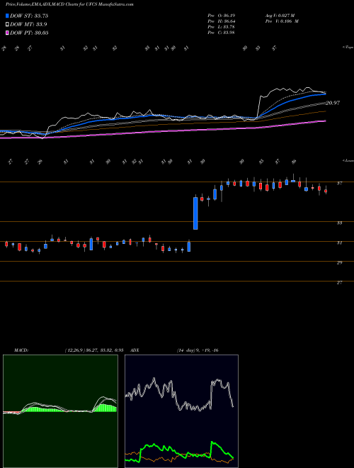The height and width of the screenshot is (468, 354).
Task: Click the 'Pre O: 36.19' value
Action: click(x=222, y=15)
